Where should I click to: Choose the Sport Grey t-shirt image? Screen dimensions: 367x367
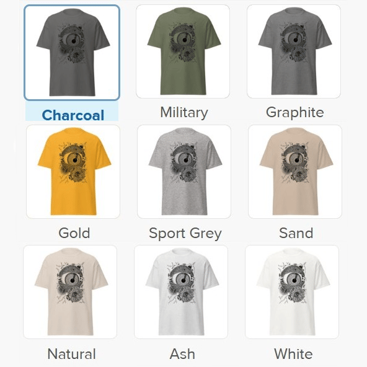click(x=184, y=172)
